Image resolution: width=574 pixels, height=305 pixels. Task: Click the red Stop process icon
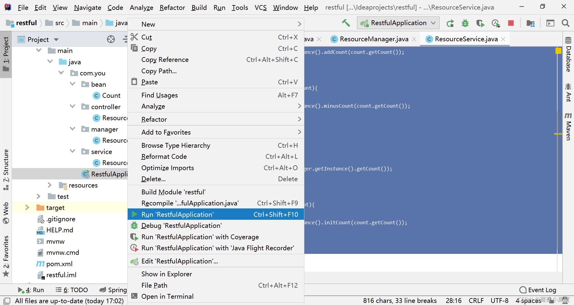point(511,23)
